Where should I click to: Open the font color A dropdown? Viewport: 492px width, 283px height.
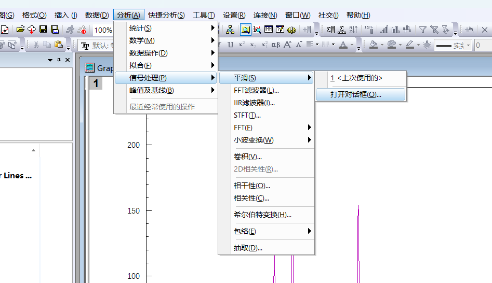coord(352,45)
